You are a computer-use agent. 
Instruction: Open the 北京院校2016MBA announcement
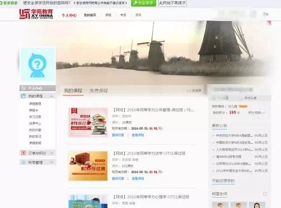pos(234,164)
